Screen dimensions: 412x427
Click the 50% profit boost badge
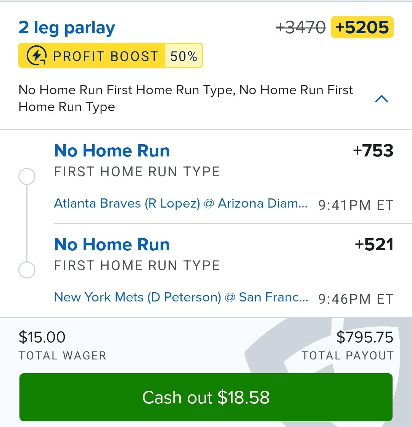pos(183,56)
